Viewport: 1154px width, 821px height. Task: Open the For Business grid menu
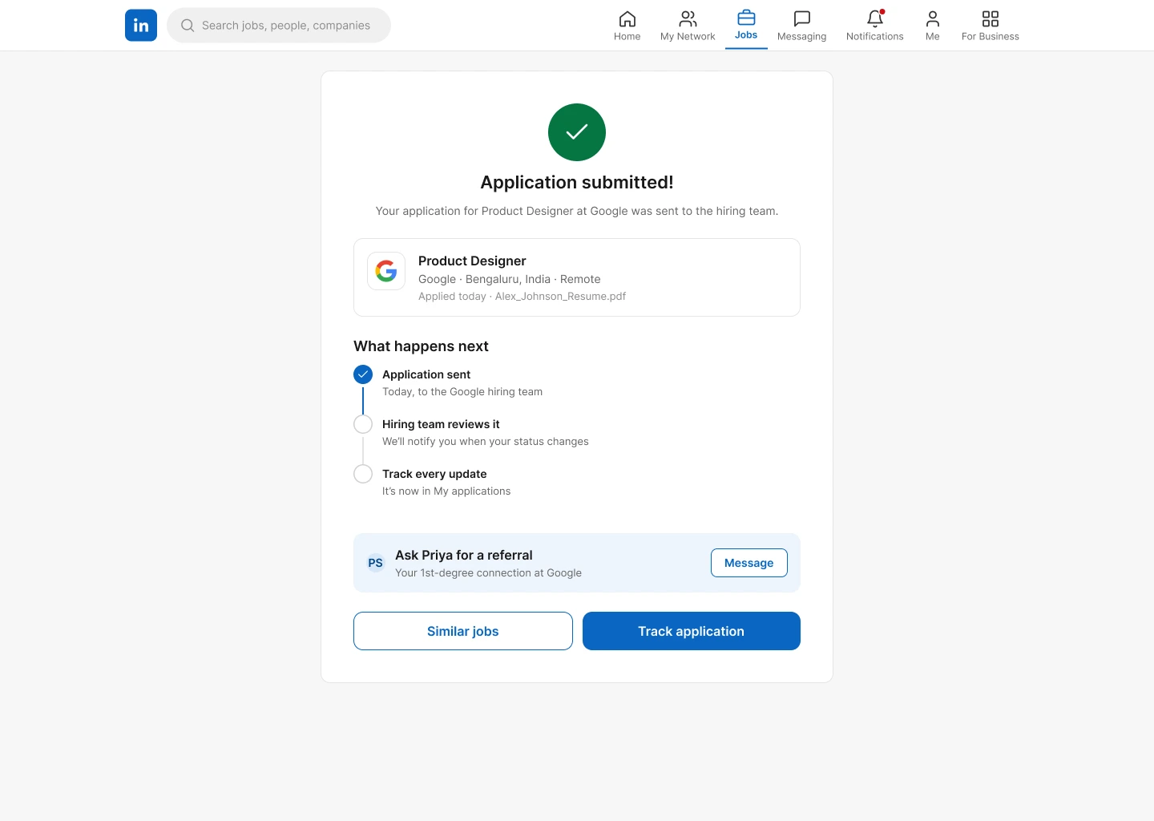click(990, 26)
